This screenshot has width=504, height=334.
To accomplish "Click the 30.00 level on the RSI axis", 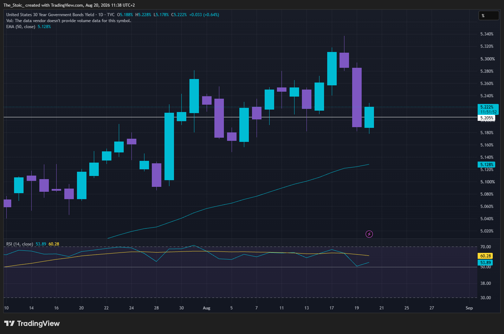I will click(485, 298).
